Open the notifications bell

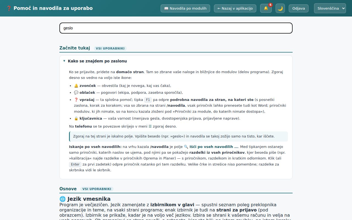tap(266, 8)
